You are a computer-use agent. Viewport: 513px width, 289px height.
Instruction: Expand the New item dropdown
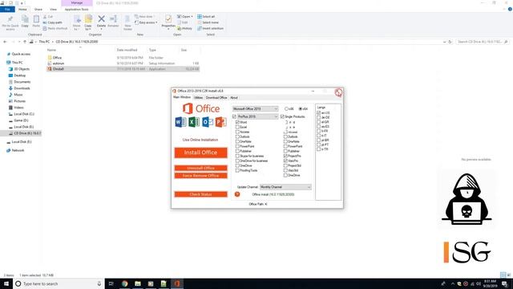154,16
